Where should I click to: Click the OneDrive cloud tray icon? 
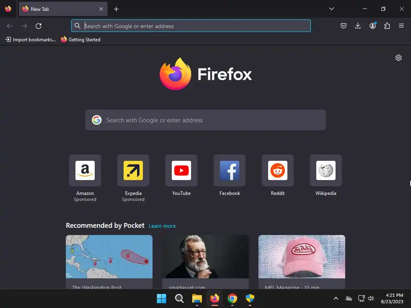pos(349,298)
